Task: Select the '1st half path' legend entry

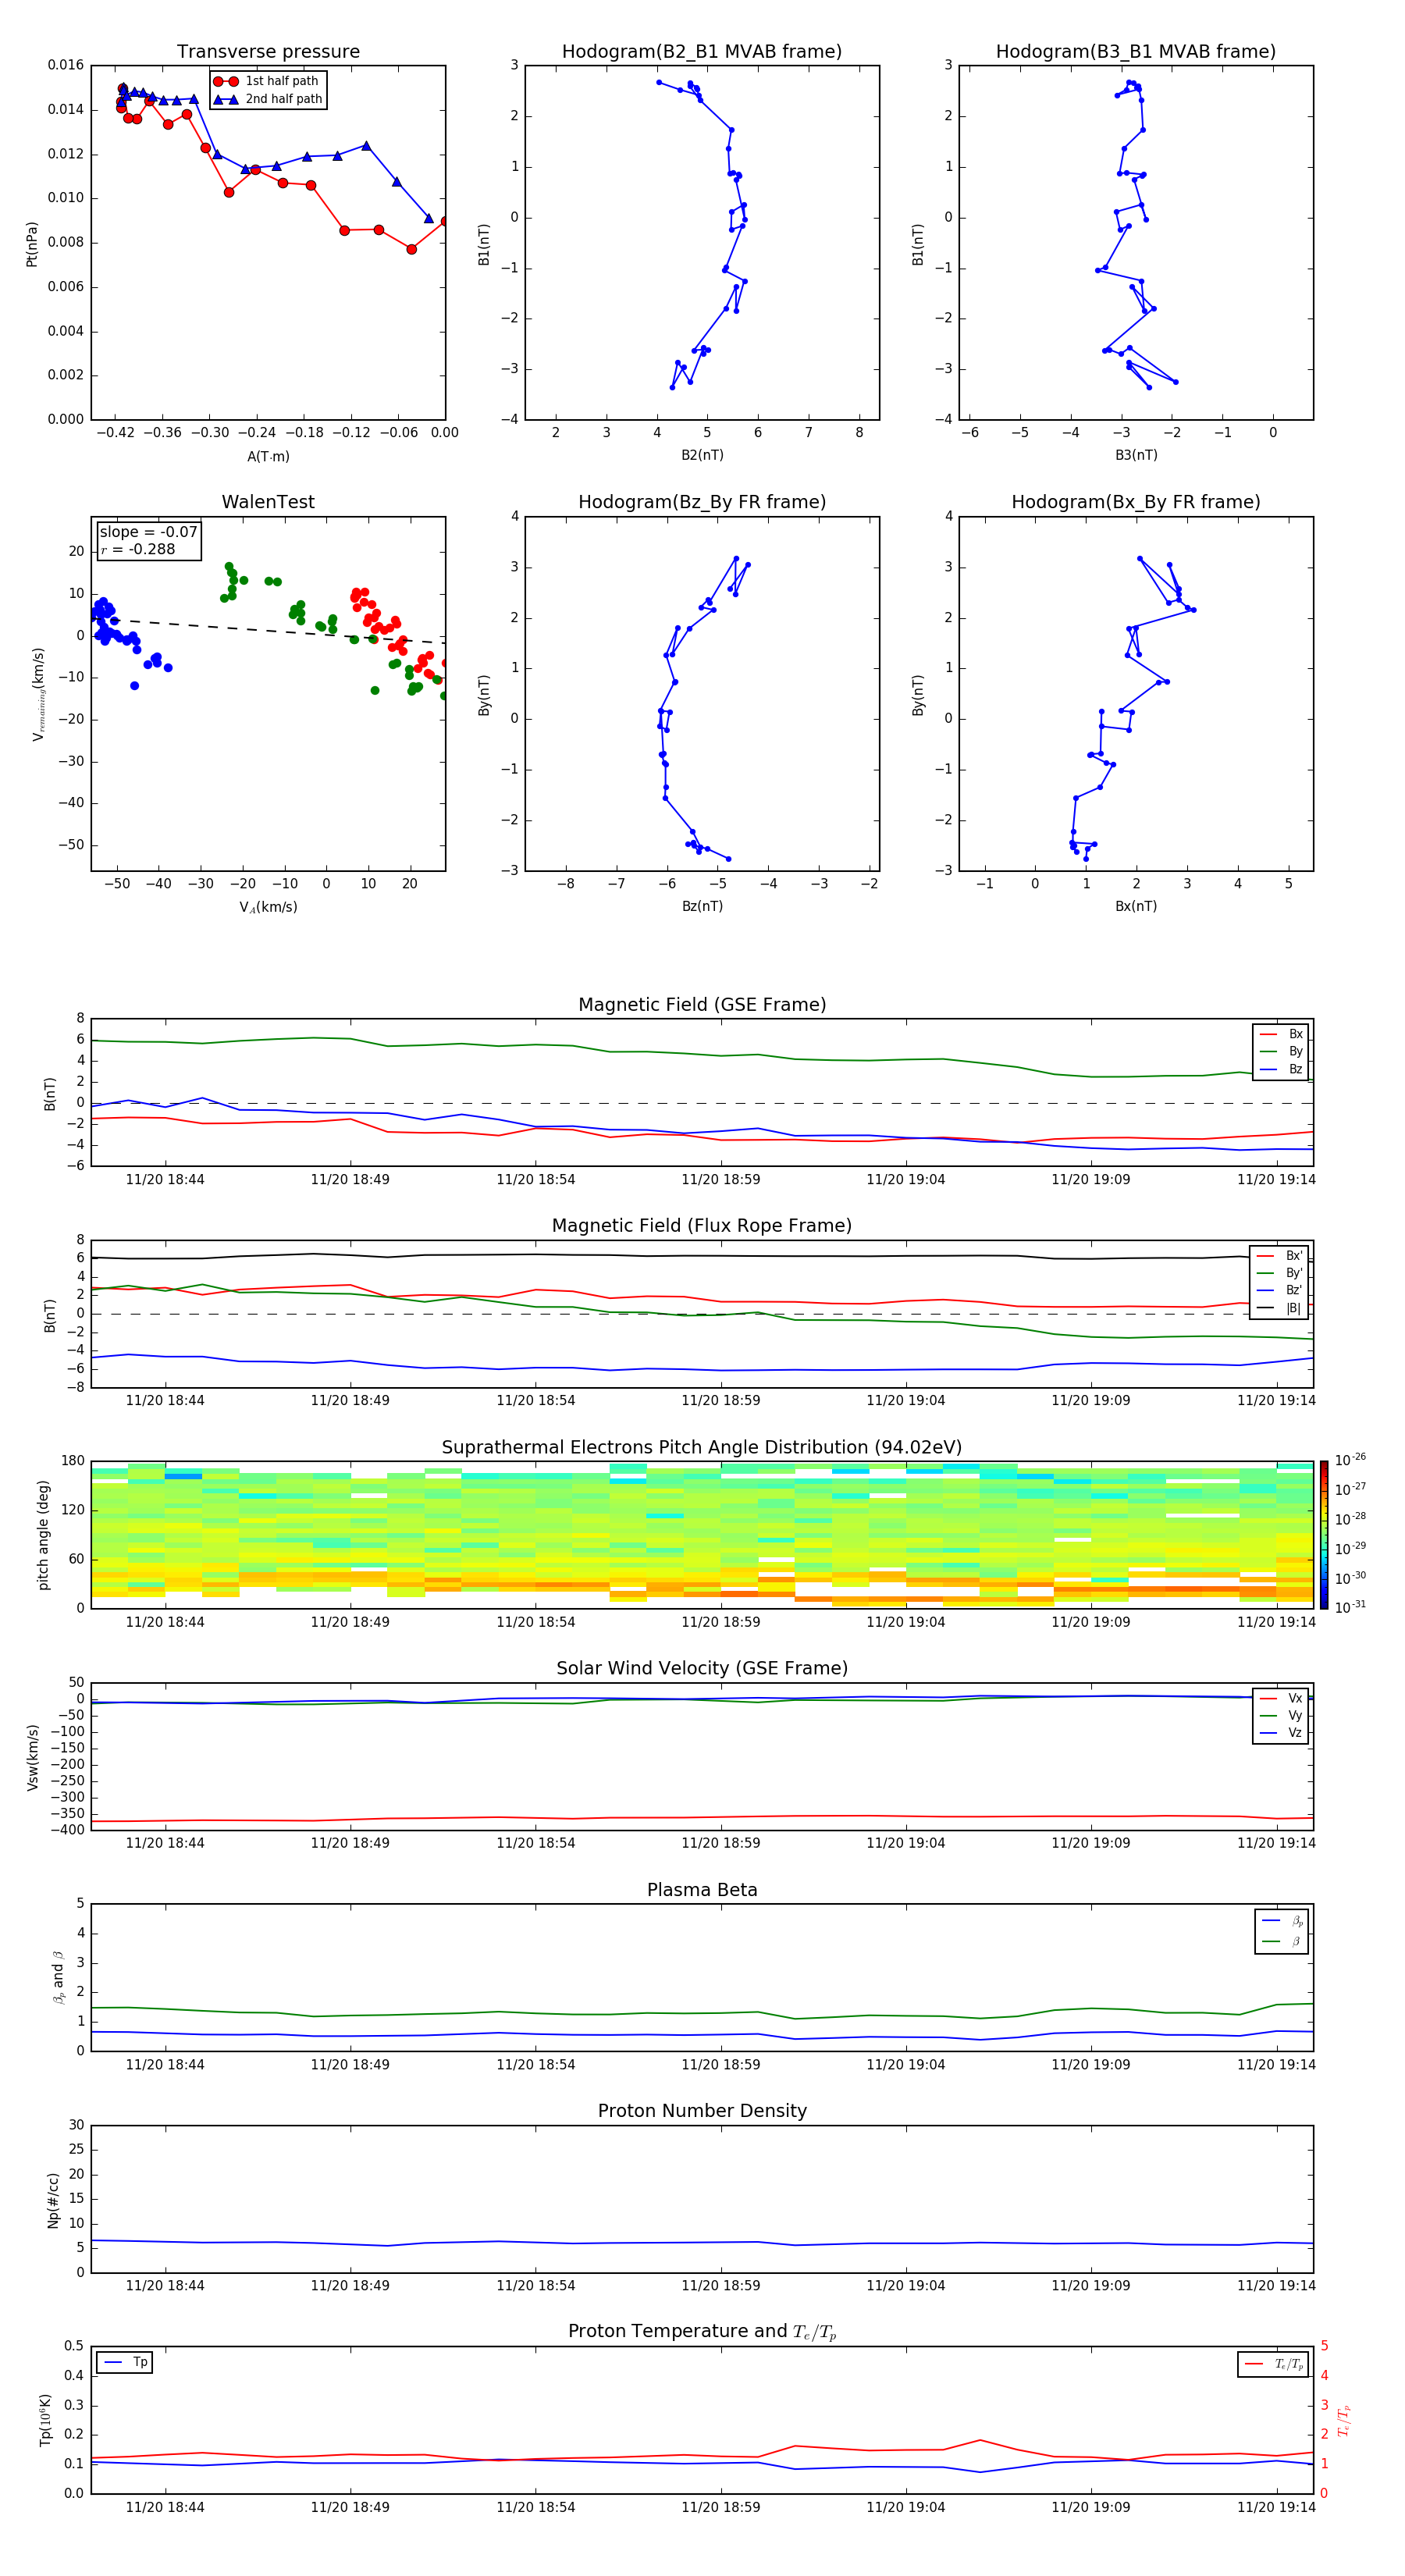Action: [267, 81]
